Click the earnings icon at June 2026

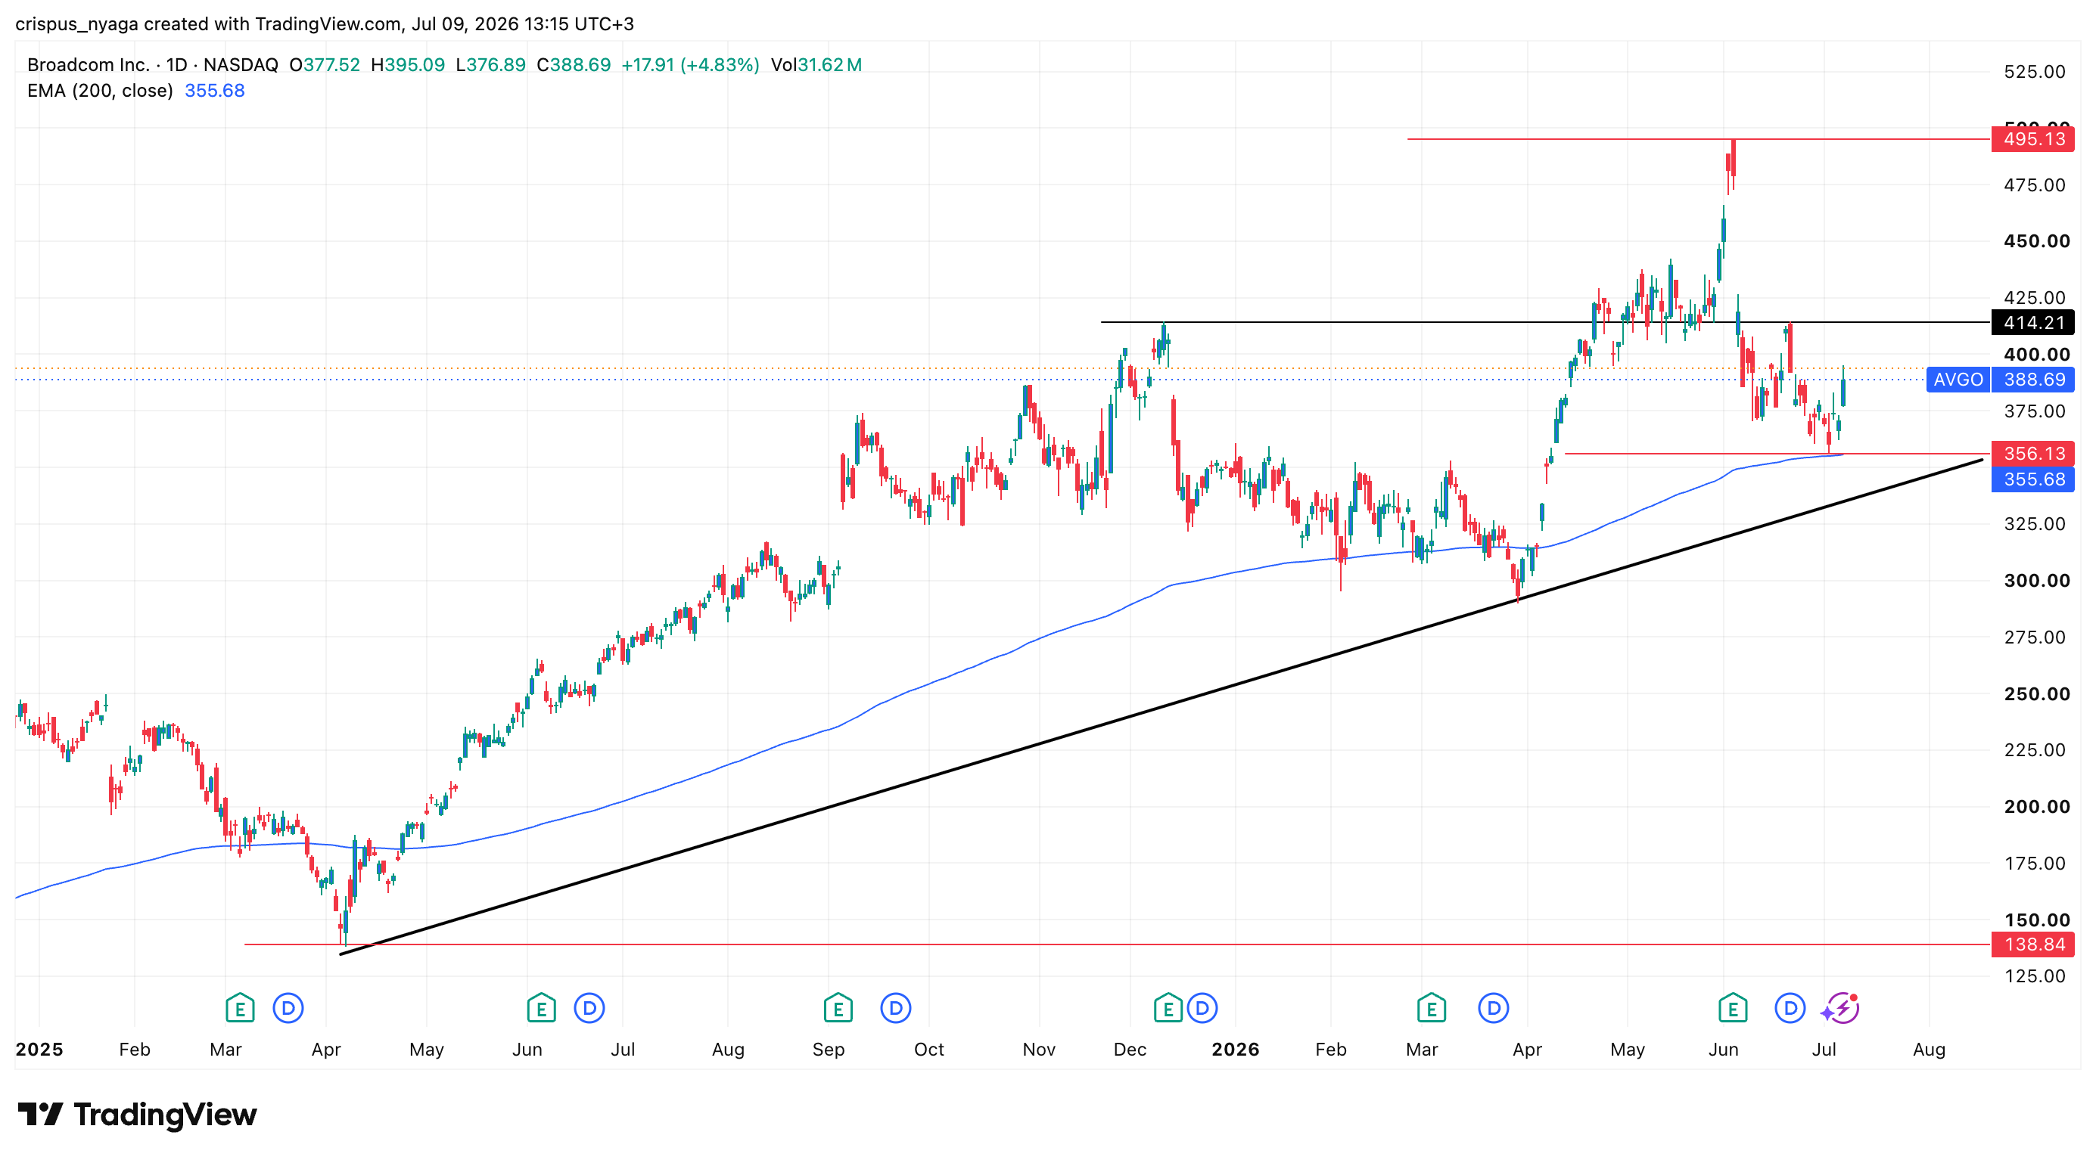tap(1733, 1008)
